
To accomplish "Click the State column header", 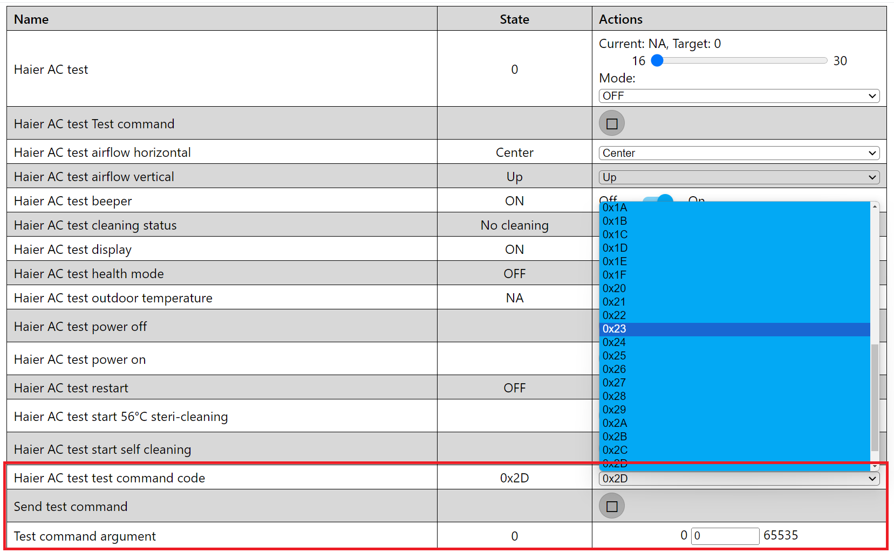I will click(x=514, y=19).
